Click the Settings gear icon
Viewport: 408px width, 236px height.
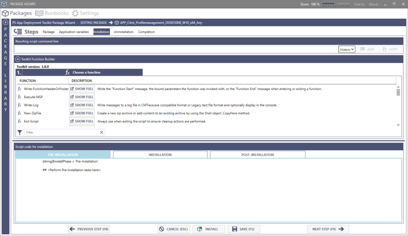(x=75, y=13)
